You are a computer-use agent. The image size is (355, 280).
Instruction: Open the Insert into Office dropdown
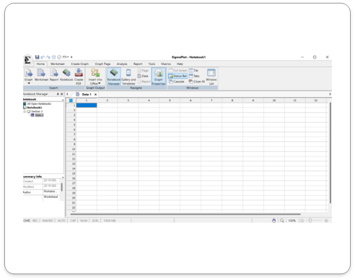95,83
